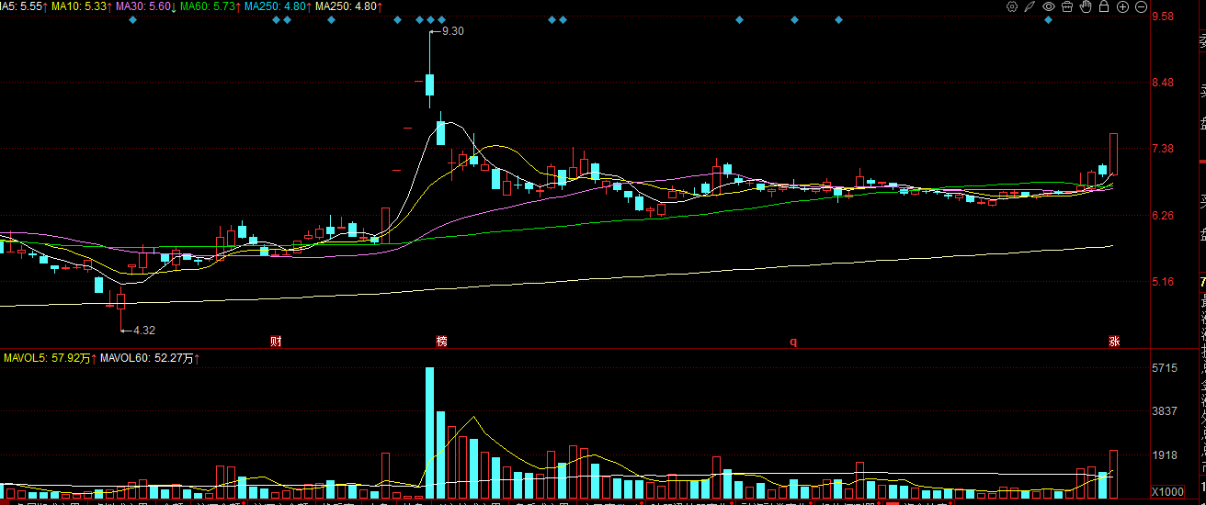Open the chart settings gear icon
Image resolution: width=1206 pixels, height=505 pixels.
point(1012,6)
